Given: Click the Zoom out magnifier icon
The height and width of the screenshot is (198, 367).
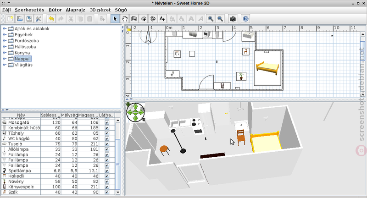Looking at the screenshot, I should pyautogui.click(x=220, y=19).
